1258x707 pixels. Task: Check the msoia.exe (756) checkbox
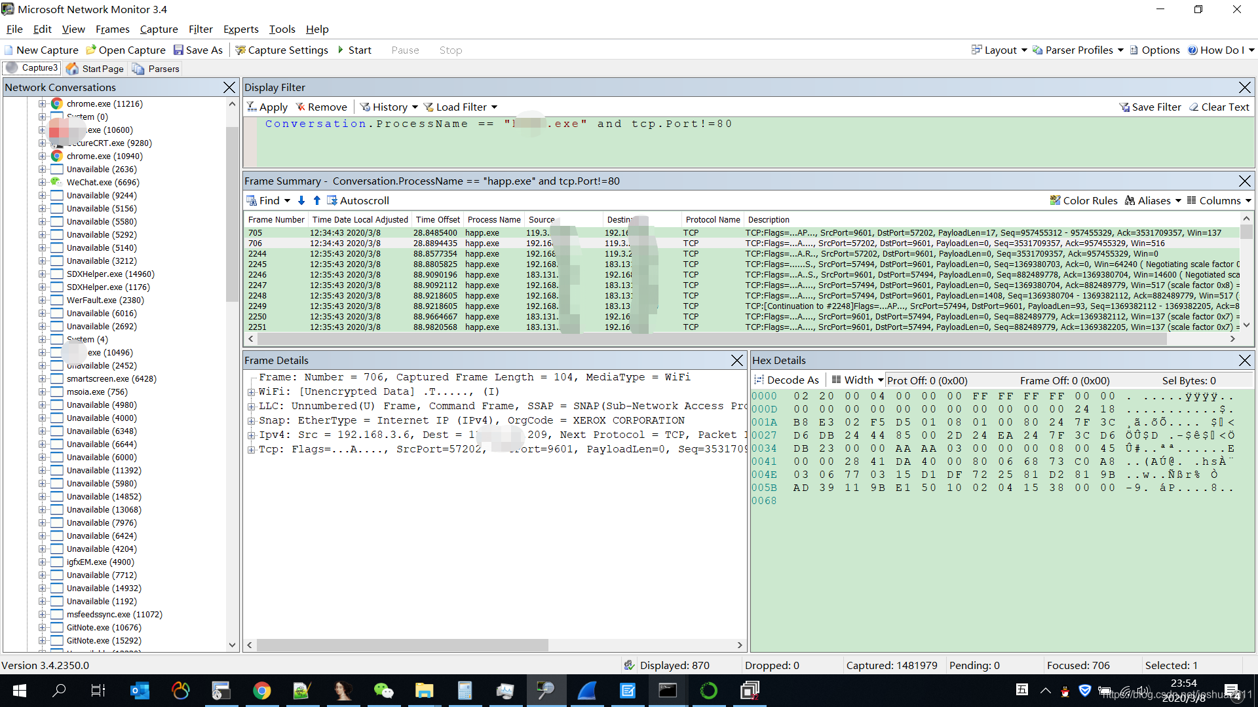coord(57,392)
